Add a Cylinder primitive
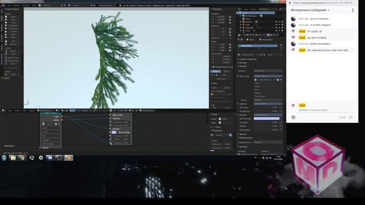365x205 pixels. 13,32
